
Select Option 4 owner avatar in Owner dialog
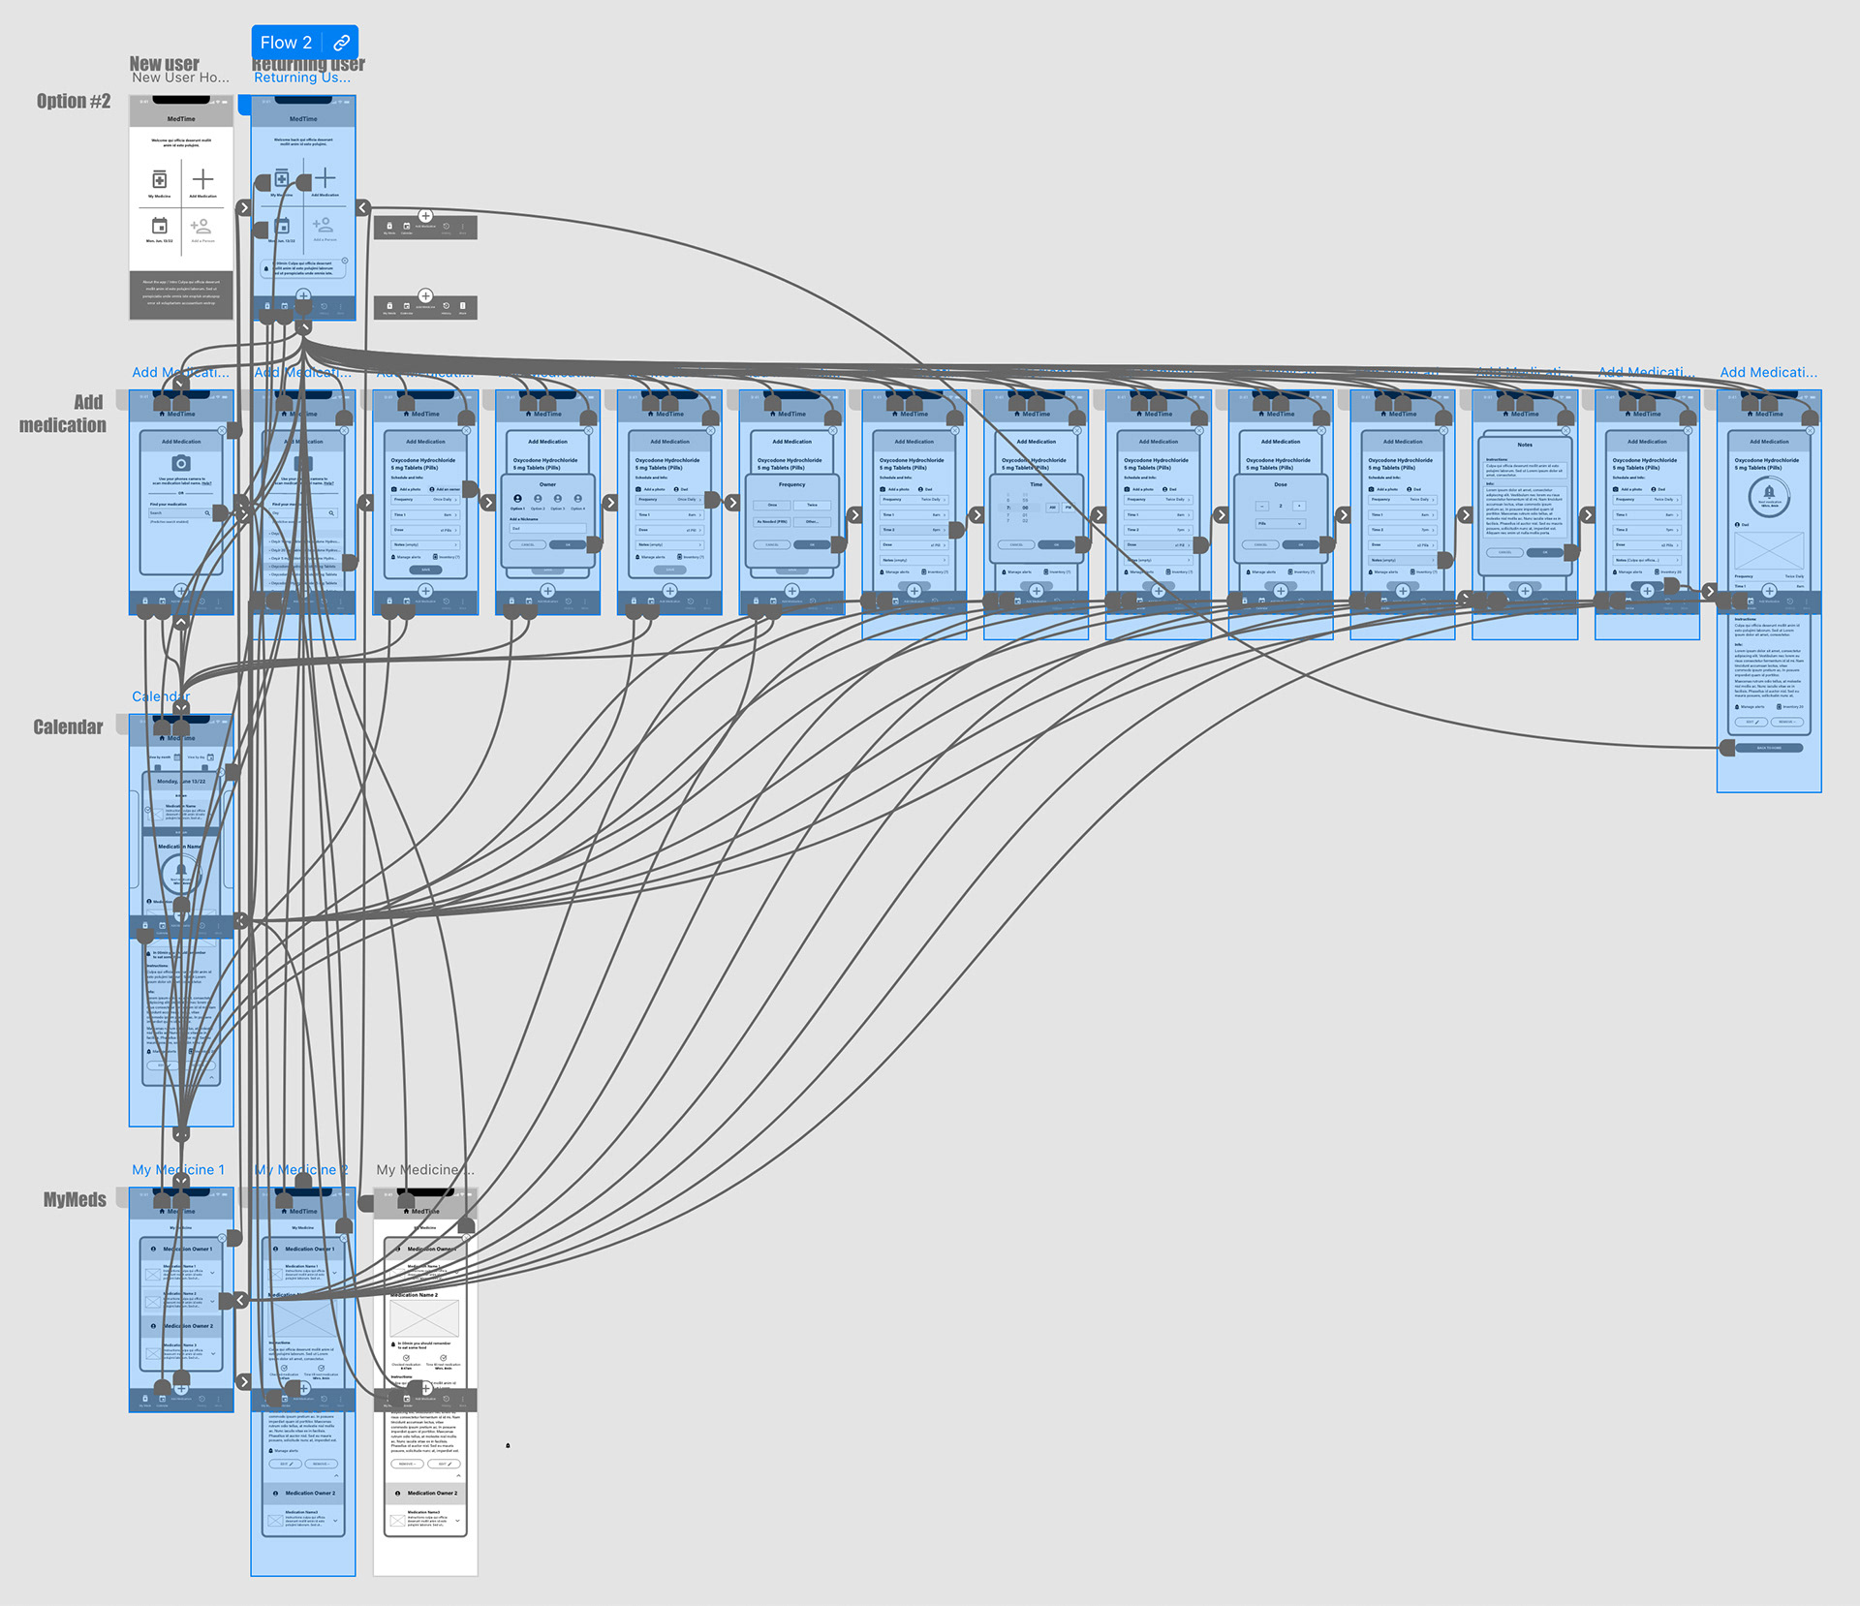click(x=578, y=499)
